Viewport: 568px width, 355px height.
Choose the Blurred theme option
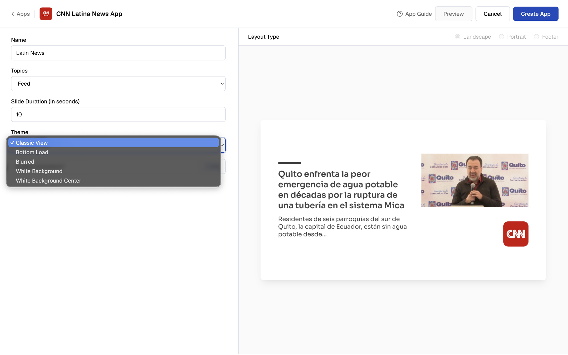point(114,162)
